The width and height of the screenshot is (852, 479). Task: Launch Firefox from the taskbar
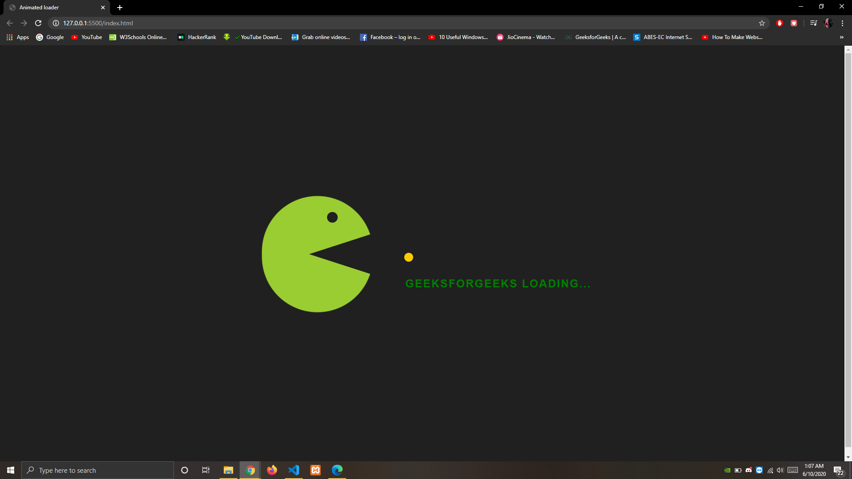click(272, 470)
